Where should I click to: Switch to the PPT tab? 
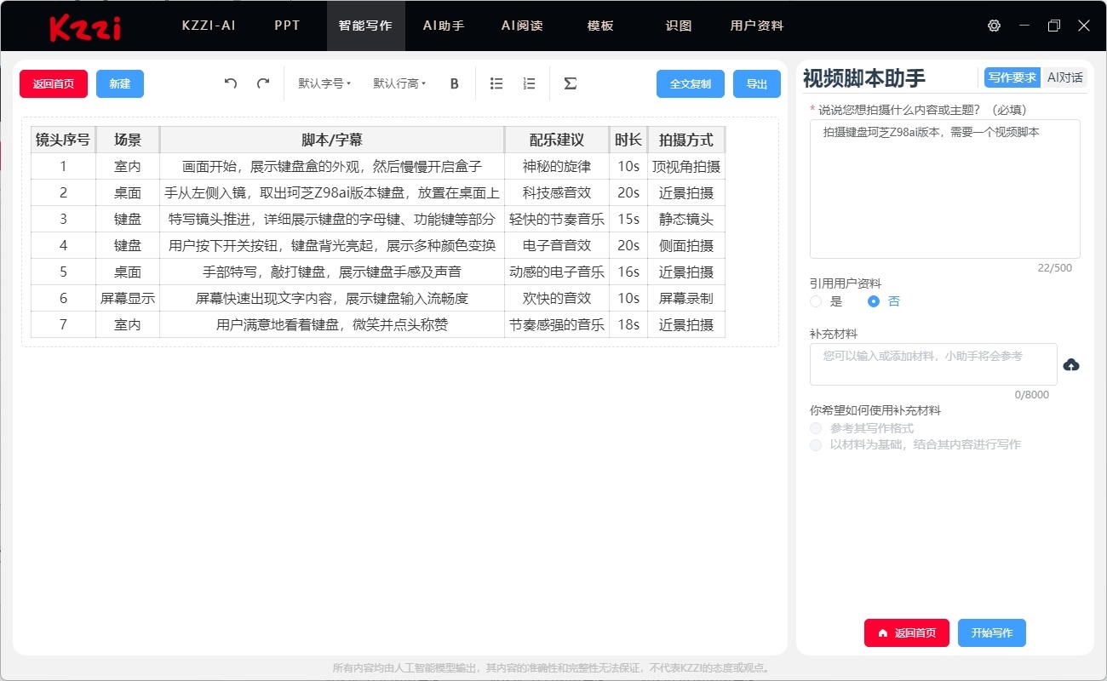(x=287, y=26)
